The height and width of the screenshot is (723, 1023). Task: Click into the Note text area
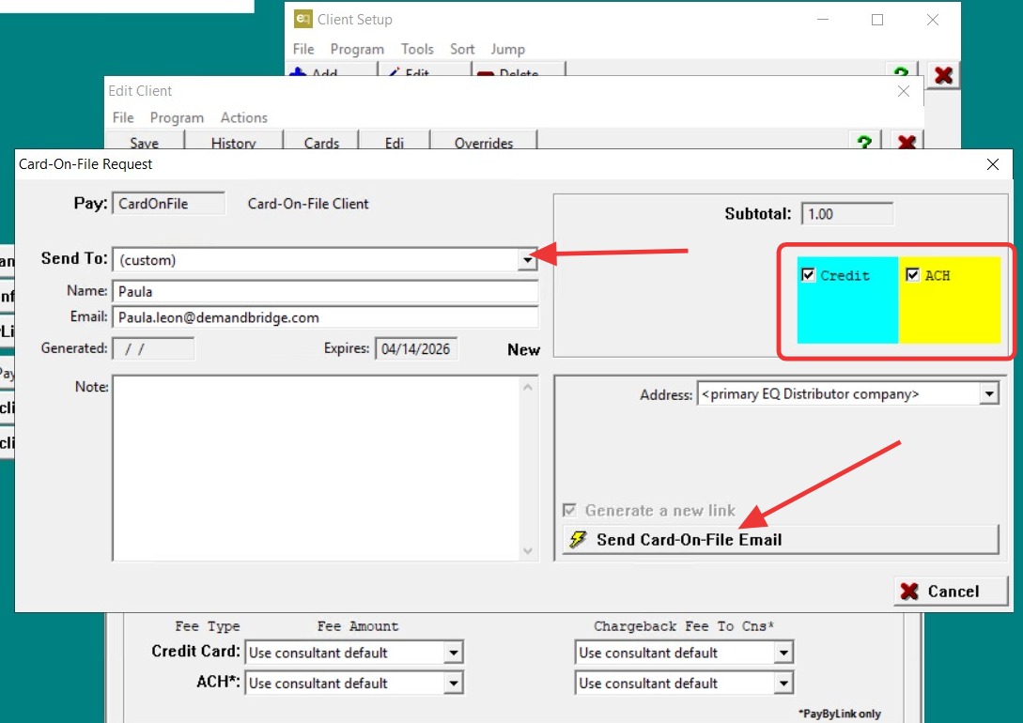(x=317, y=469)
